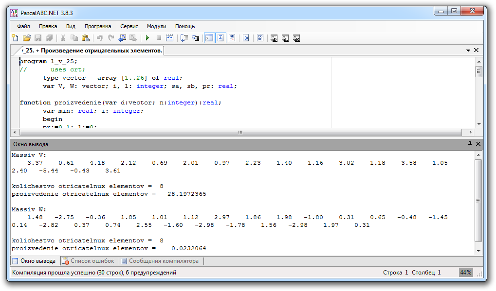Screen dimensions: 496x291
Task: Click the 44% memory indicator in status bar
Action: pos(465,273)
